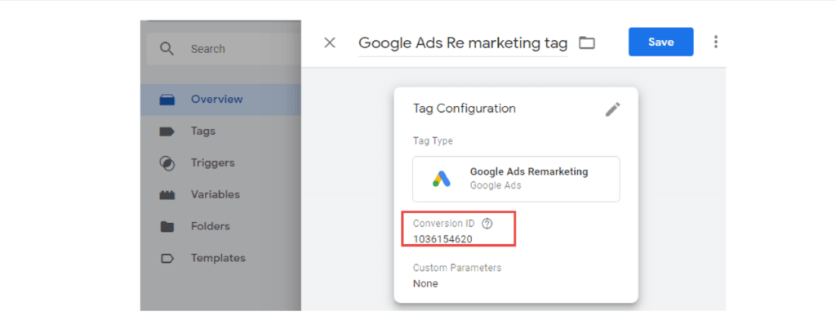The image size is (836, 329).
Task: Open Folders in the sidebar
Action: click(x=220, y=226)
